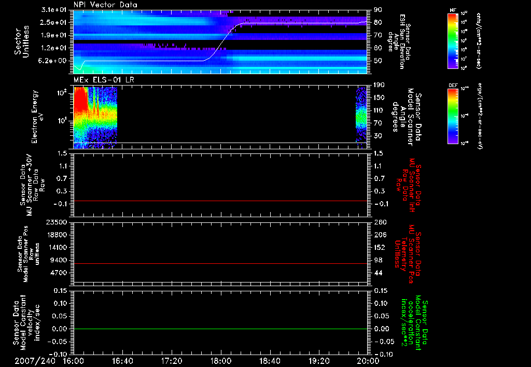
Task: Click the '2.5e+01' sector axis tick
Action: click(x=53, y=22)
